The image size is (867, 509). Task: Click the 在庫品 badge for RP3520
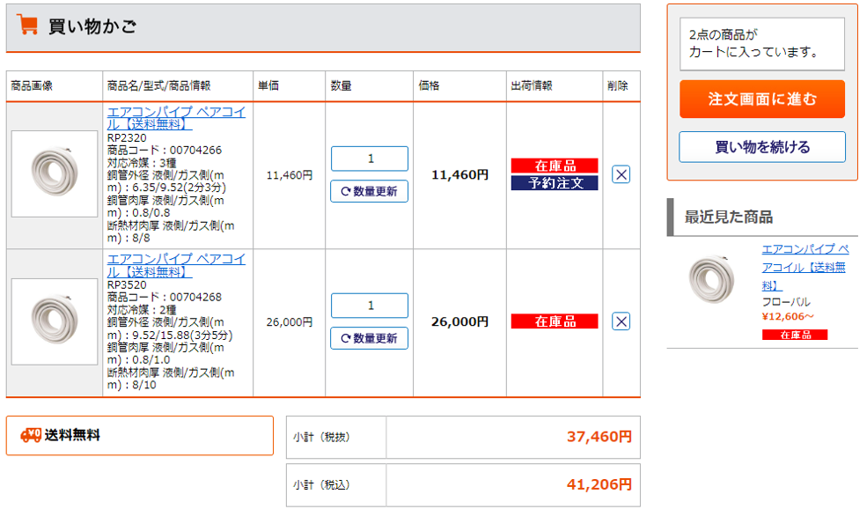click(x=555, y=321)
